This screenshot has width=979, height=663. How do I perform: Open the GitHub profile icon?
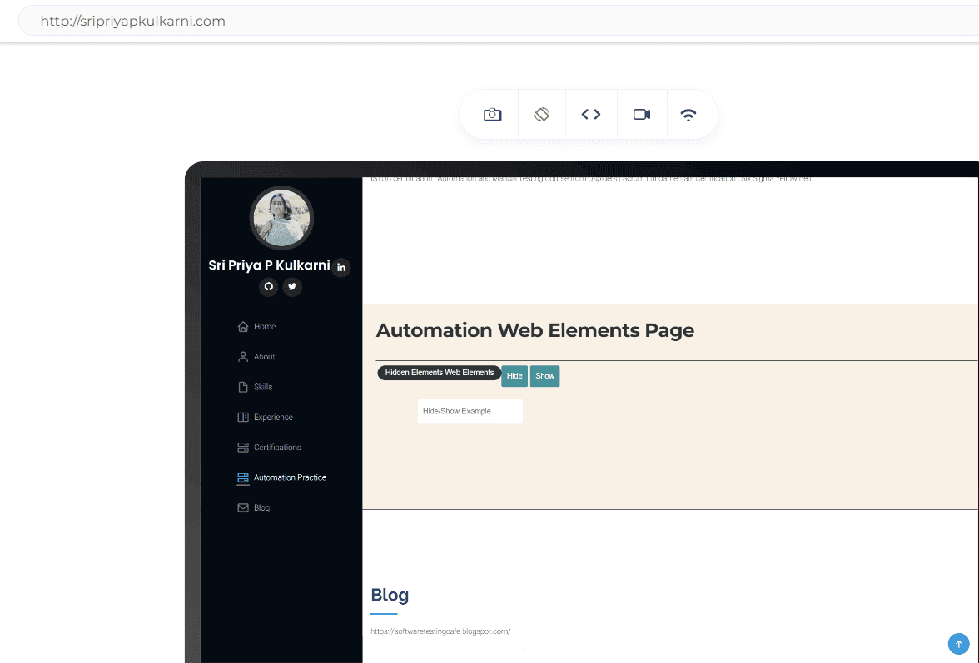click(x=268, y=287)
